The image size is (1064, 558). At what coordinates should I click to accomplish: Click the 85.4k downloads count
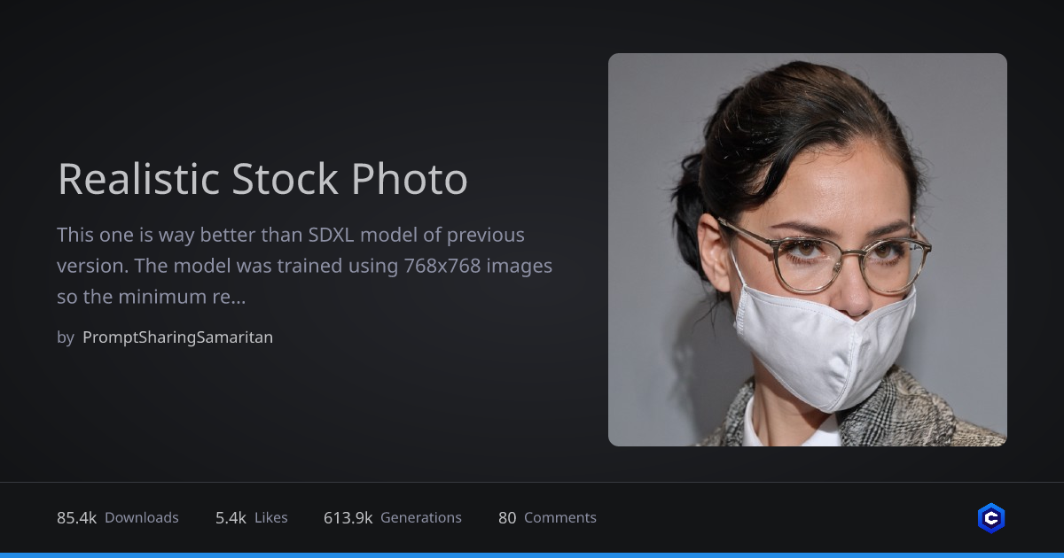(76, 518)
